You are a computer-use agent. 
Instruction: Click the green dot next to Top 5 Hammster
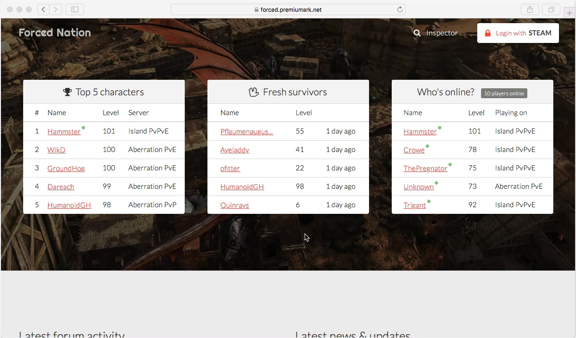84,127
